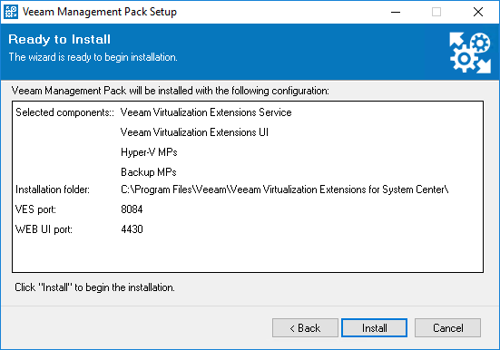The image size is (500, 350).
Task: Click the 'Installation folder:' label
Action: pyautogui.click(x=53, y=190)
